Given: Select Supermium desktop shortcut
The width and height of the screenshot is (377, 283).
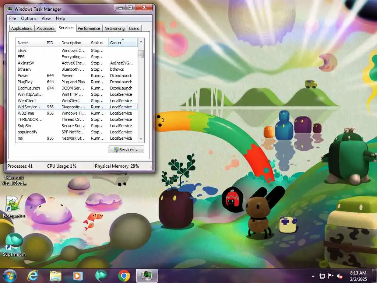Looking at the screenshot, I should point(14,245).
